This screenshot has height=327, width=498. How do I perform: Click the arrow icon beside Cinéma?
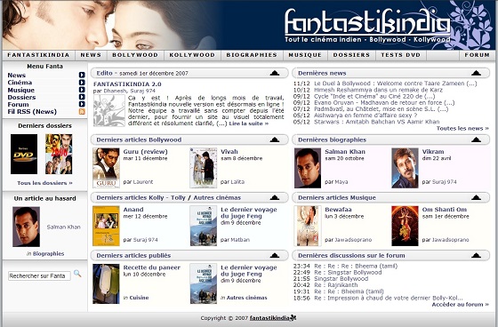coord(82,83)
